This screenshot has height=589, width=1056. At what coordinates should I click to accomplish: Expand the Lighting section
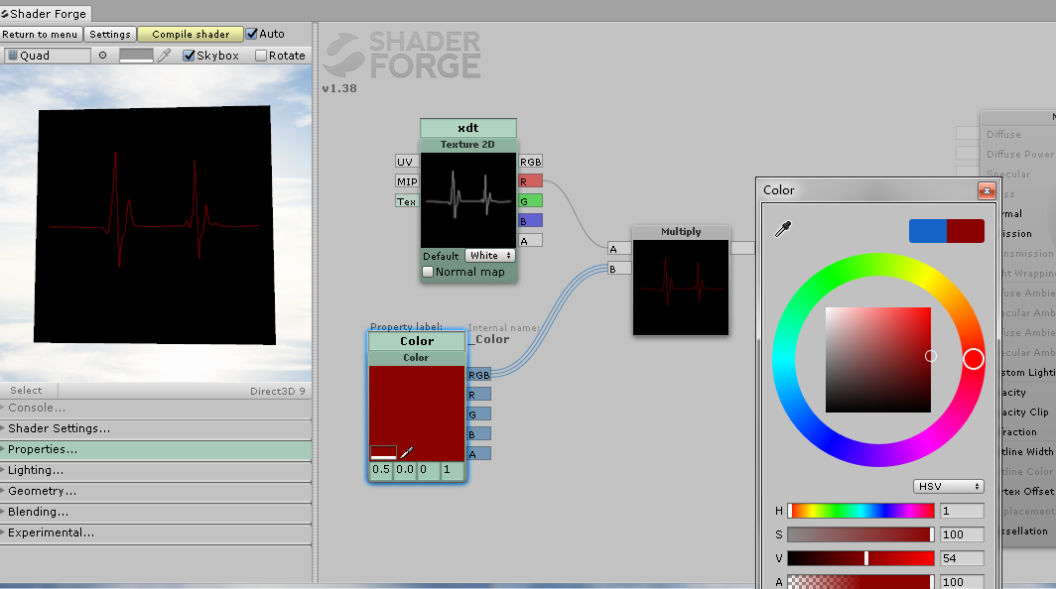(156, 471)
